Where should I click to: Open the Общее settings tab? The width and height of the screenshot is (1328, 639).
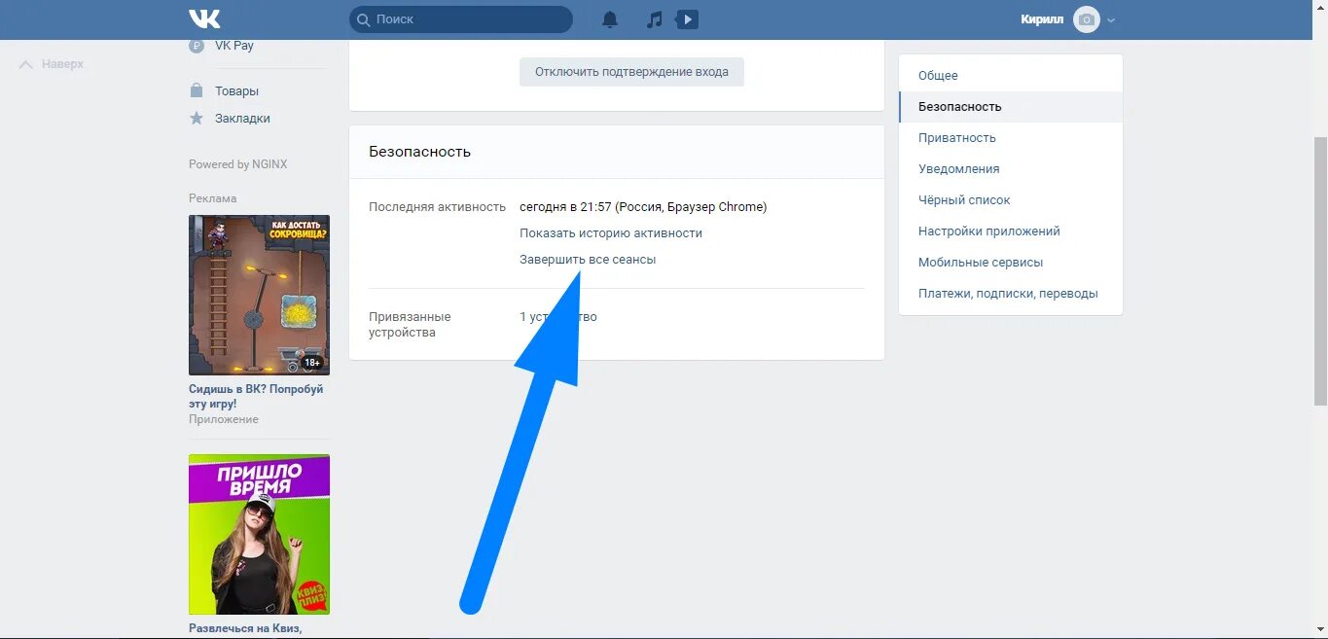point(1011,76)
